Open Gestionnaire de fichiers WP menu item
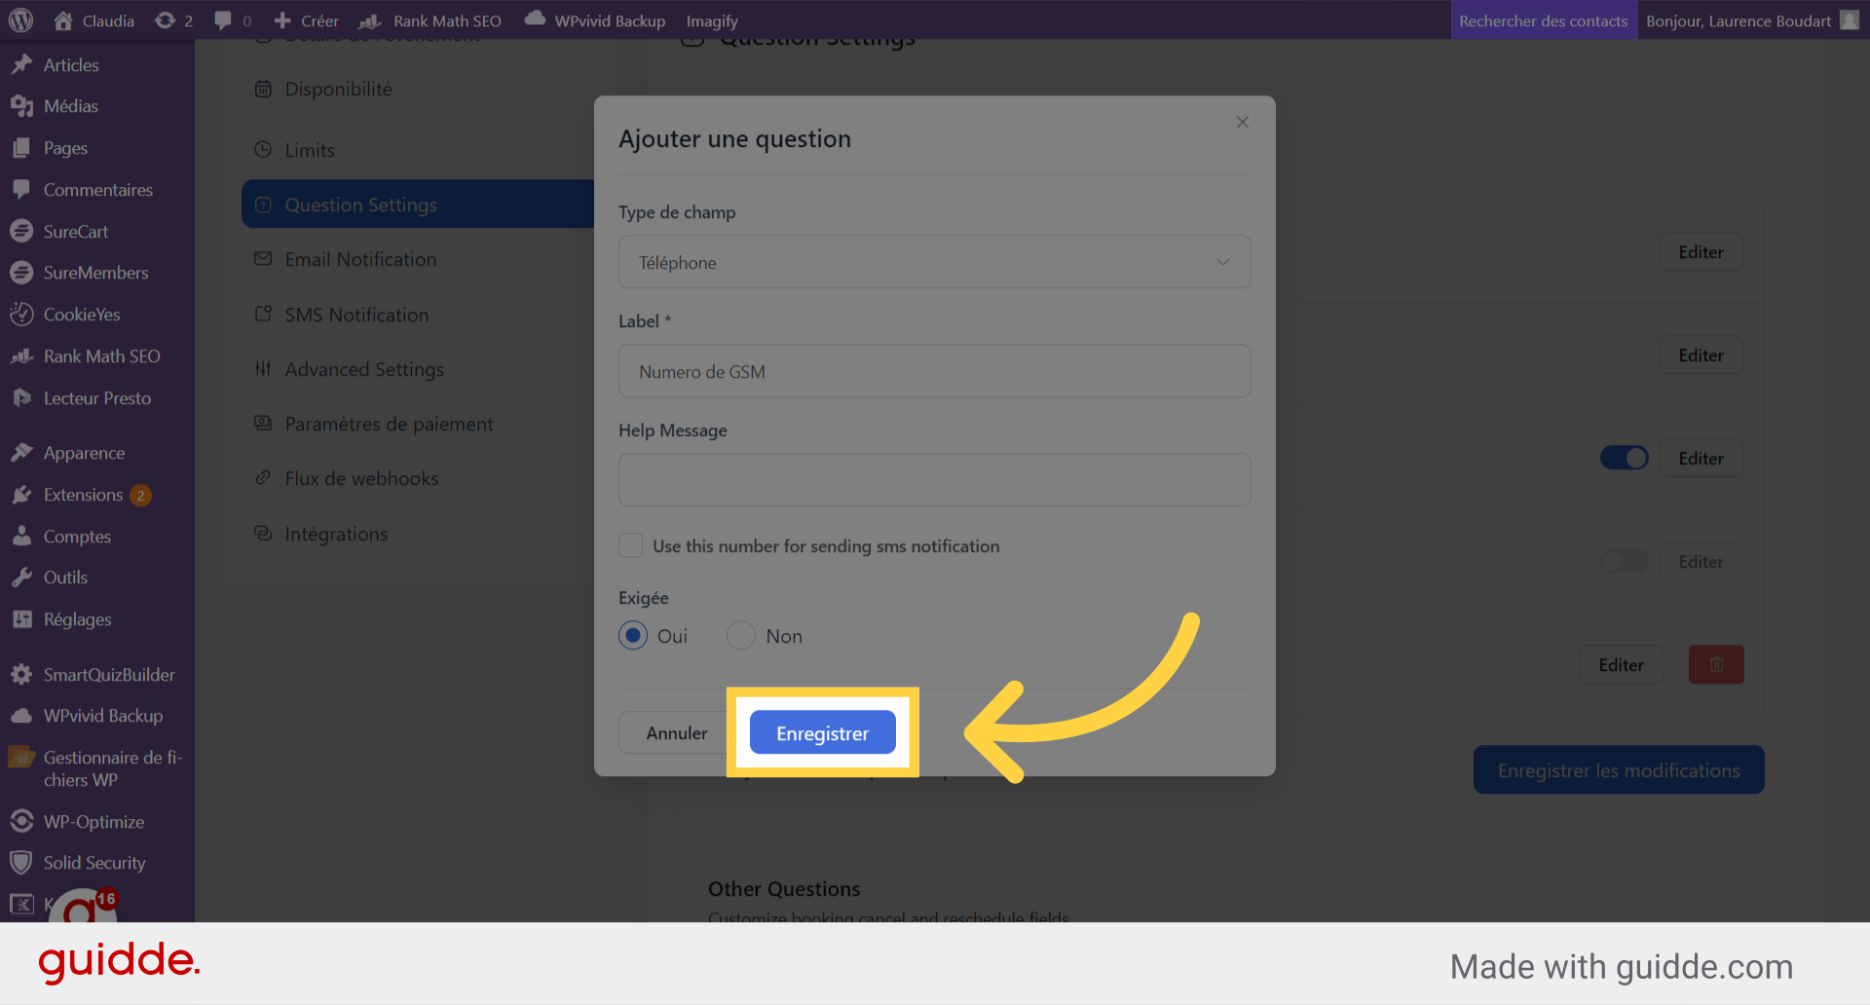Screen dimensions: 1870x1005 97,768
